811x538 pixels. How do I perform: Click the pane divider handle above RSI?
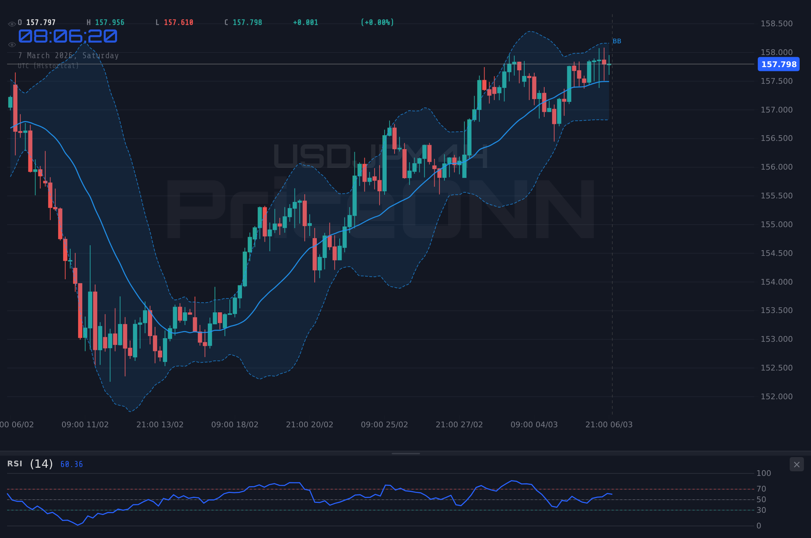click(x=405, y=453)
